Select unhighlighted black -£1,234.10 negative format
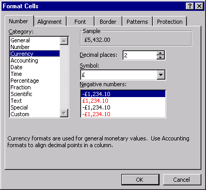 tap(123, 107)
